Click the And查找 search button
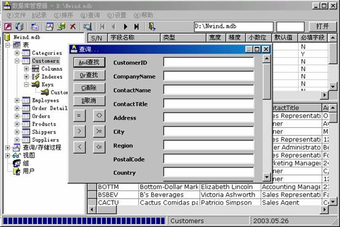 [89, 63]
